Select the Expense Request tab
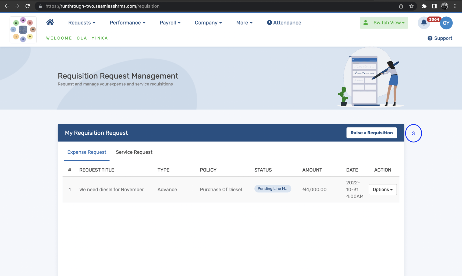This screenshot has height=276, width=462. click(x=87, y=152)
